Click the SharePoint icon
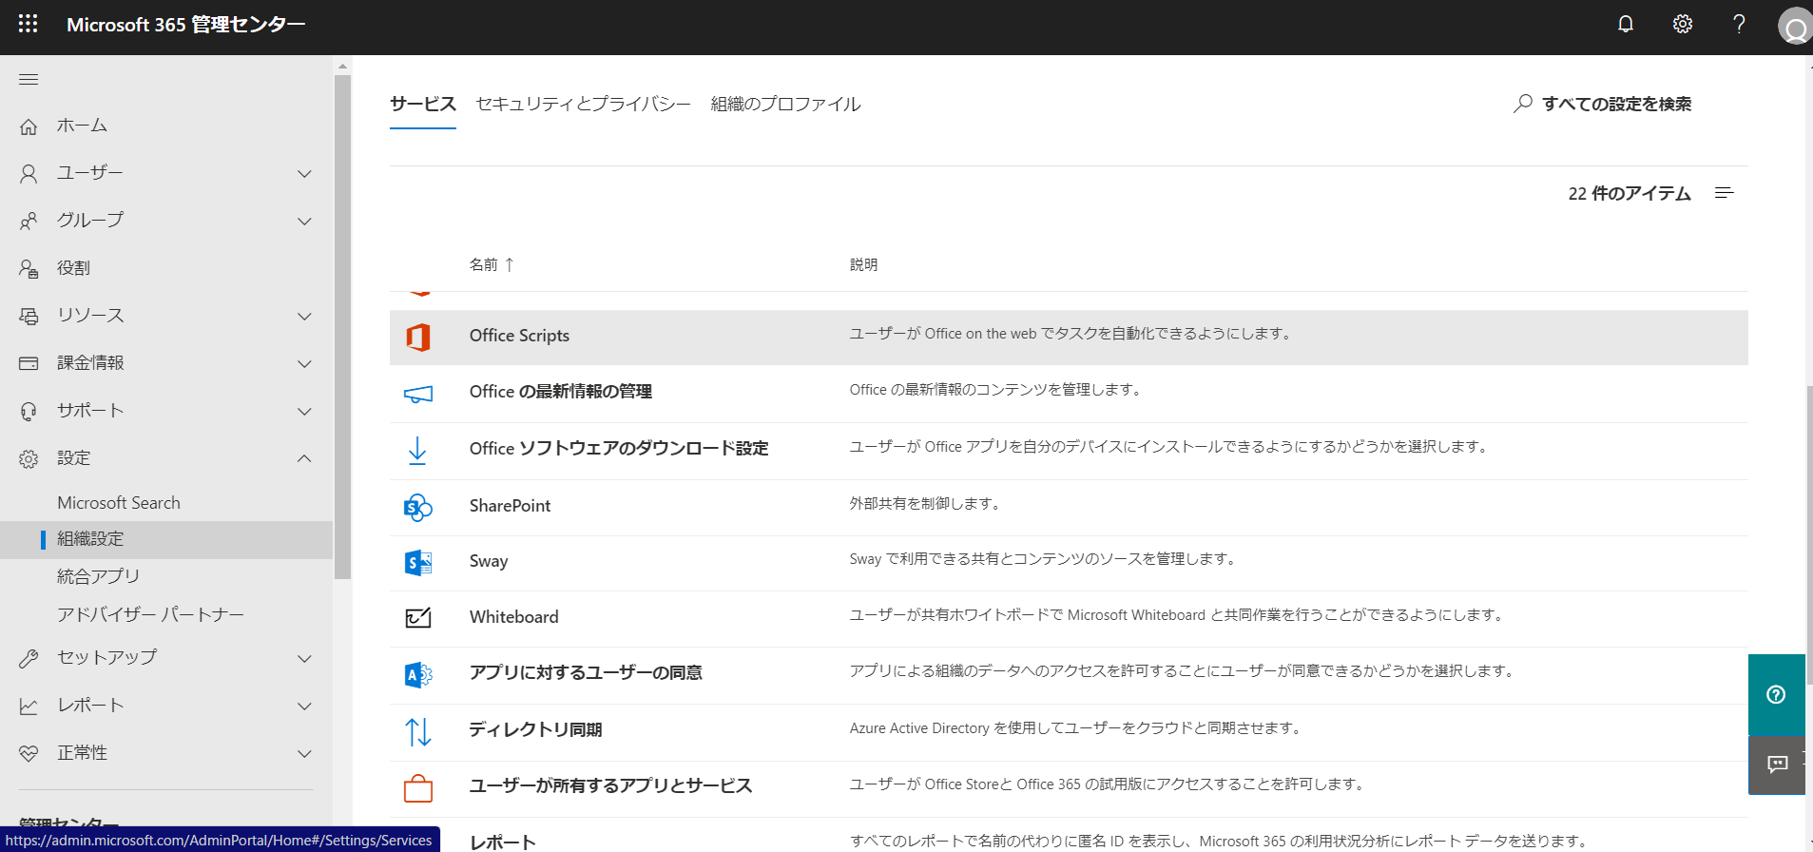The image size is (1813, 852). coord(418,507)
